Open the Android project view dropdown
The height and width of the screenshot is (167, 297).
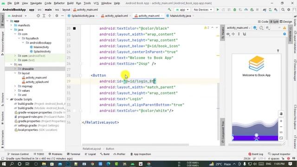17,16
